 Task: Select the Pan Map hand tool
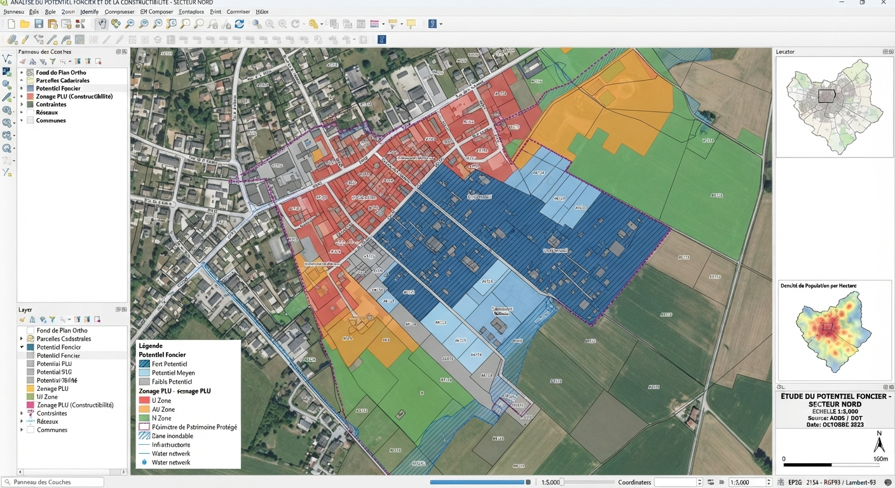102,24
